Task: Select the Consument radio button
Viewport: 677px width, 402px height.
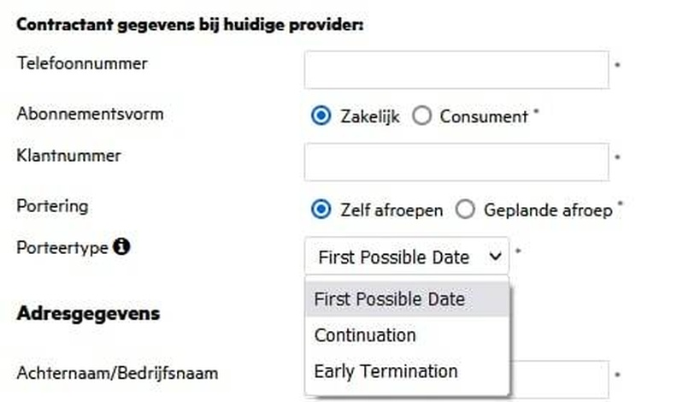Action: (421, 115)
